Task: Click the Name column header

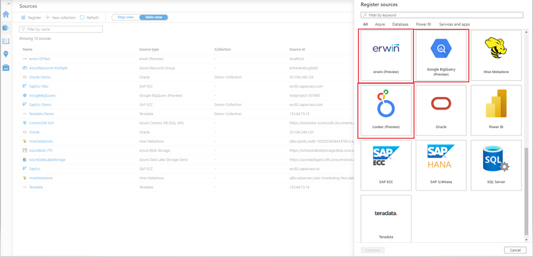Action: [27, 49]
